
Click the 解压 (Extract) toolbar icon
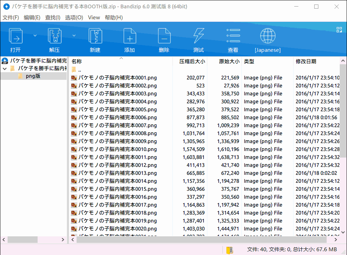[54, 36]
